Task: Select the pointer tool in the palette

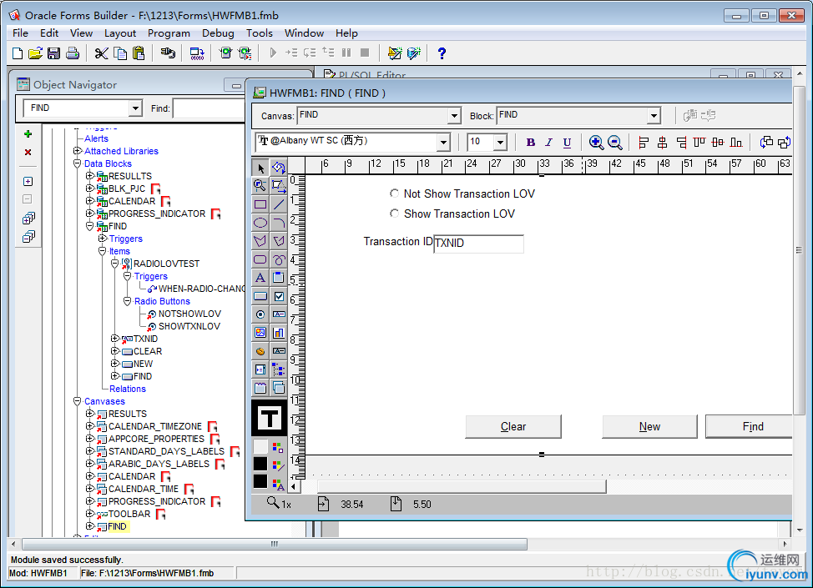Action: click(260, 168)
